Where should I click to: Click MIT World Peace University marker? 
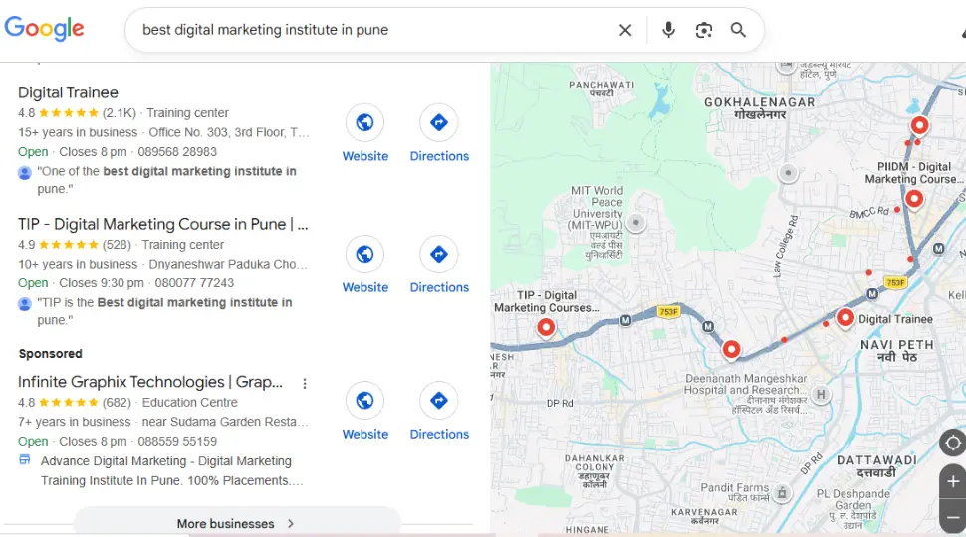636,222
